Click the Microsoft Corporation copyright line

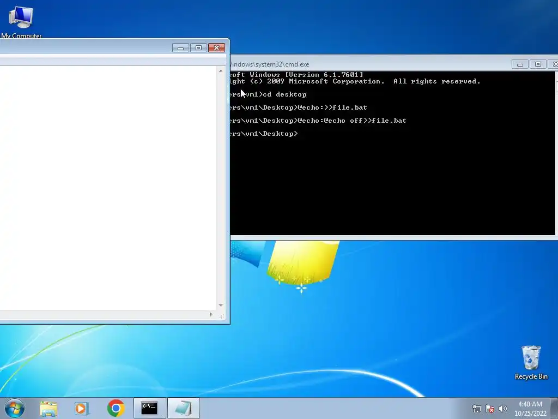click(x=355, y=81)
